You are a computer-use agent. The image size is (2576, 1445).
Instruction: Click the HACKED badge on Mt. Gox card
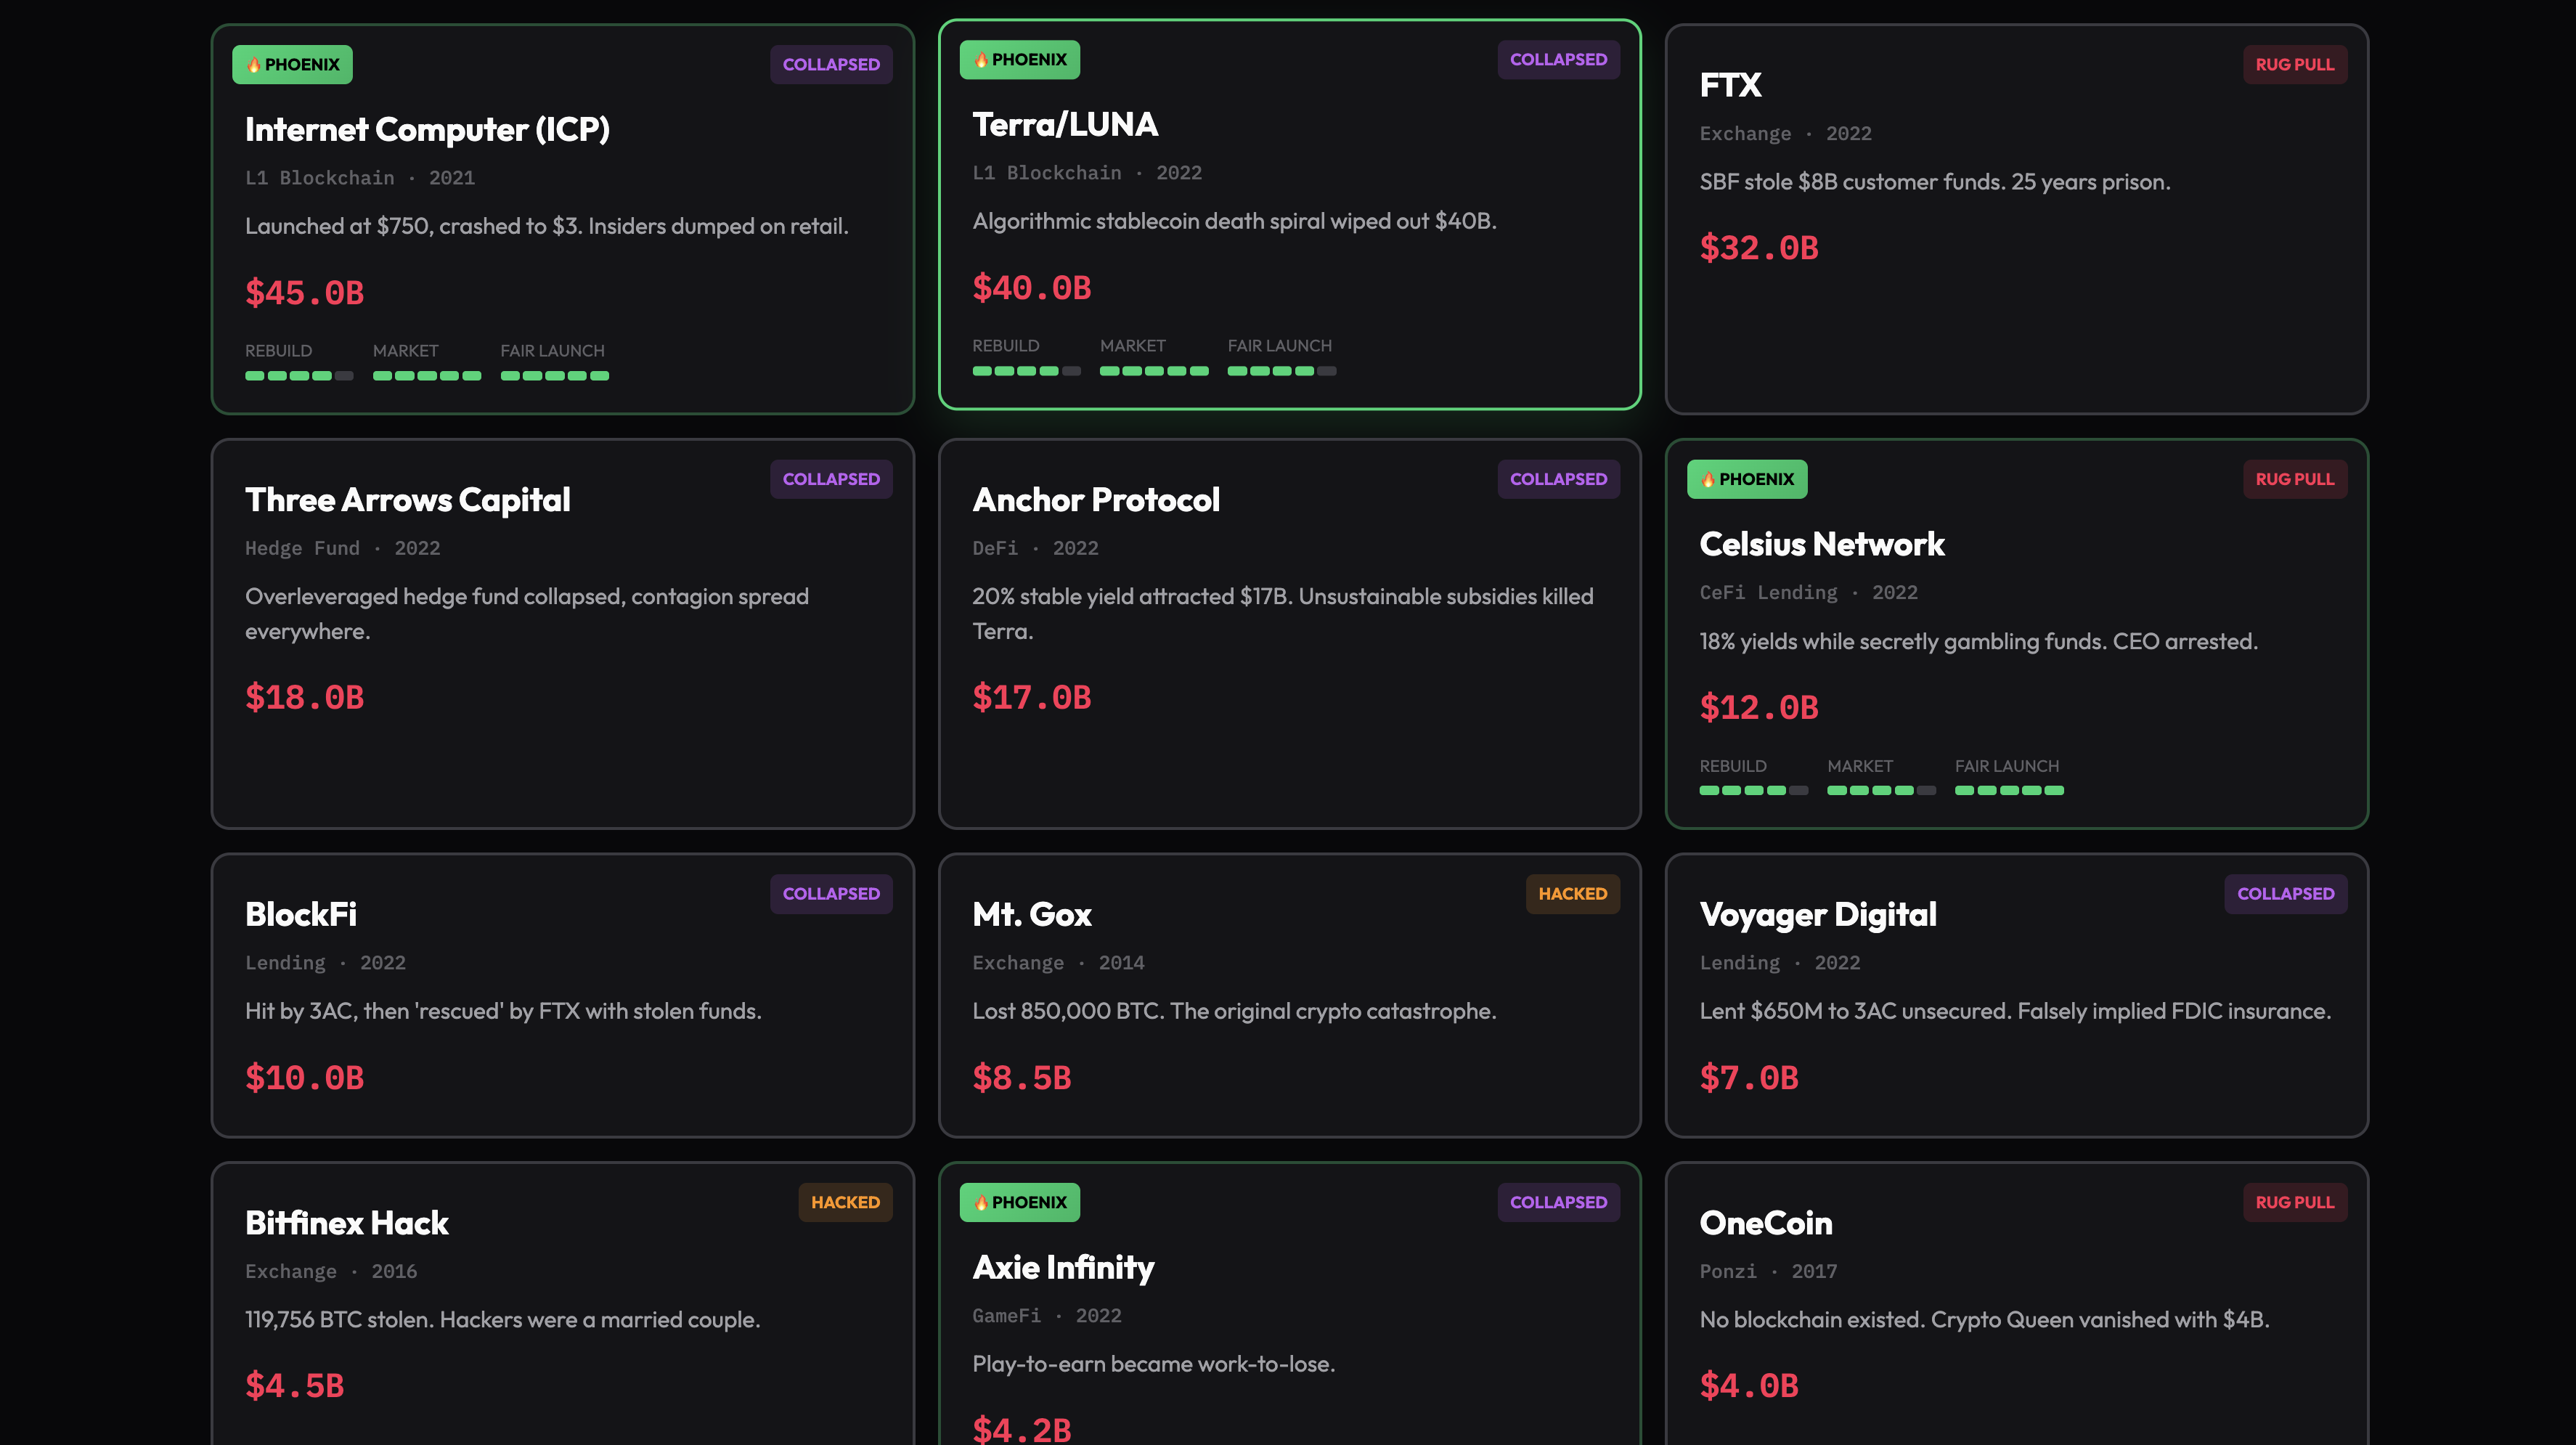[1572, 893]
